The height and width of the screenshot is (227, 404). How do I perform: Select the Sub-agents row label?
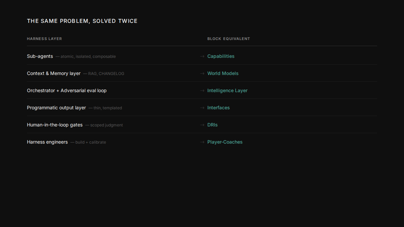[x=40, y=56]
